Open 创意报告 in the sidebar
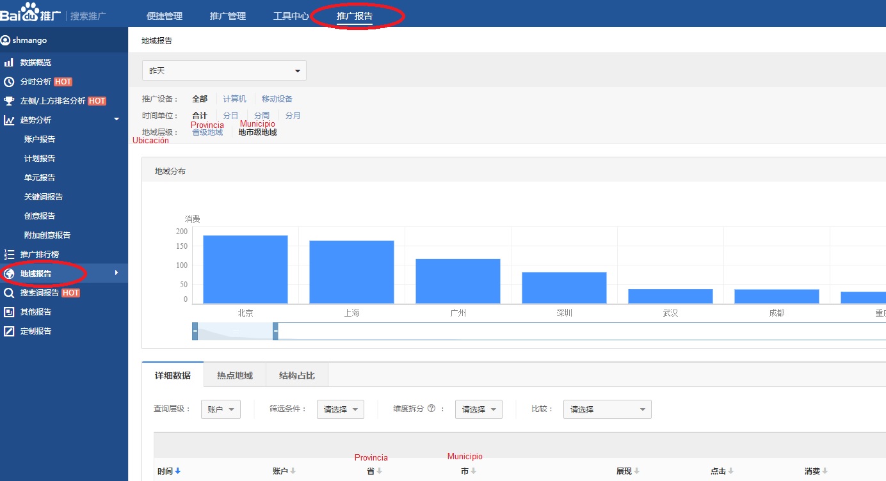The width and height of the screenshot is (886, 481). coord(40,216)
